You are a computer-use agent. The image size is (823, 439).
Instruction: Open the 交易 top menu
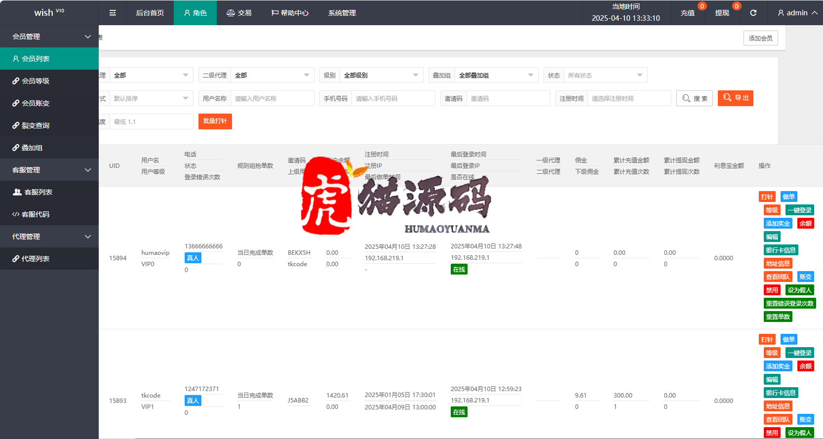[x=239, y=13]
